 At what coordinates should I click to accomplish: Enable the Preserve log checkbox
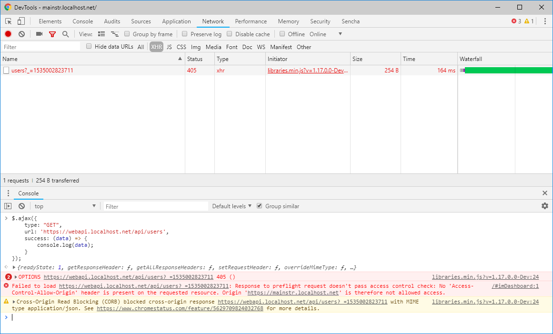184,34
